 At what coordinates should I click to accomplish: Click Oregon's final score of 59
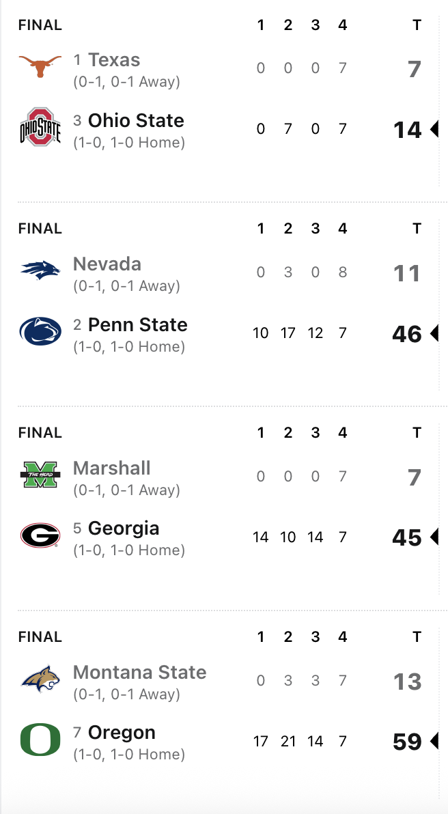pos(407,742)
